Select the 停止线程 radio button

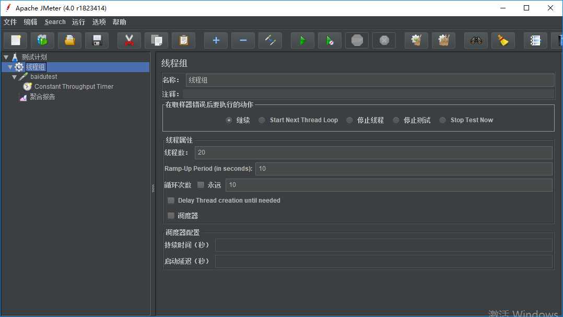pyautogui.click(x=349, y=120)
